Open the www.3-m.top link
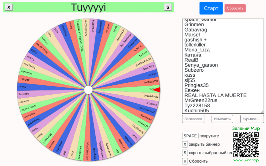 point(246,160)
